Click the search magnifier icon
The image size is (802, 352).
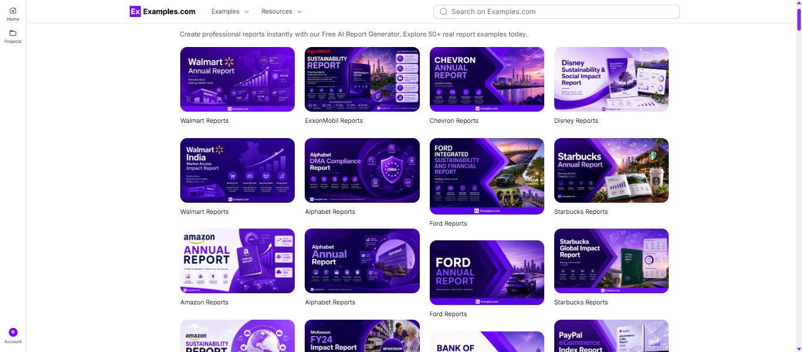coord(443,12)
